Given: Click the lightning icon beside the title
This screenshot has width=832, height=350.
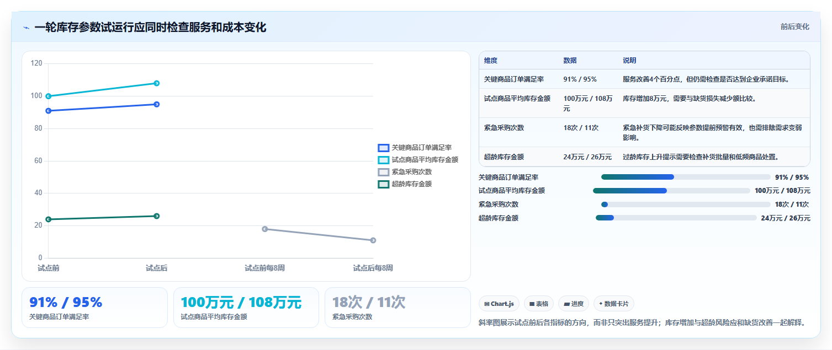Looking at the screenshot, I should coord(26,27).
